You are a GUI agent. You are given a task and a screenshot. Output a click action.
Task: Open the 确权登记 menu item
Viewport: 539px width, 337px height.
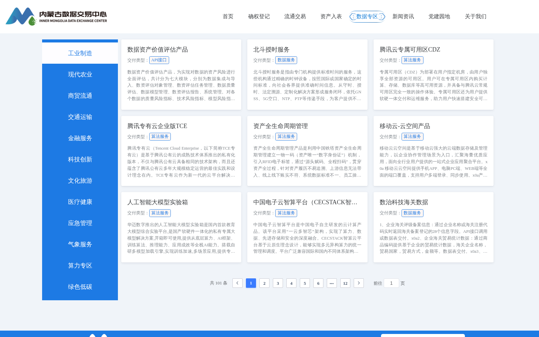tap(259, 17)
